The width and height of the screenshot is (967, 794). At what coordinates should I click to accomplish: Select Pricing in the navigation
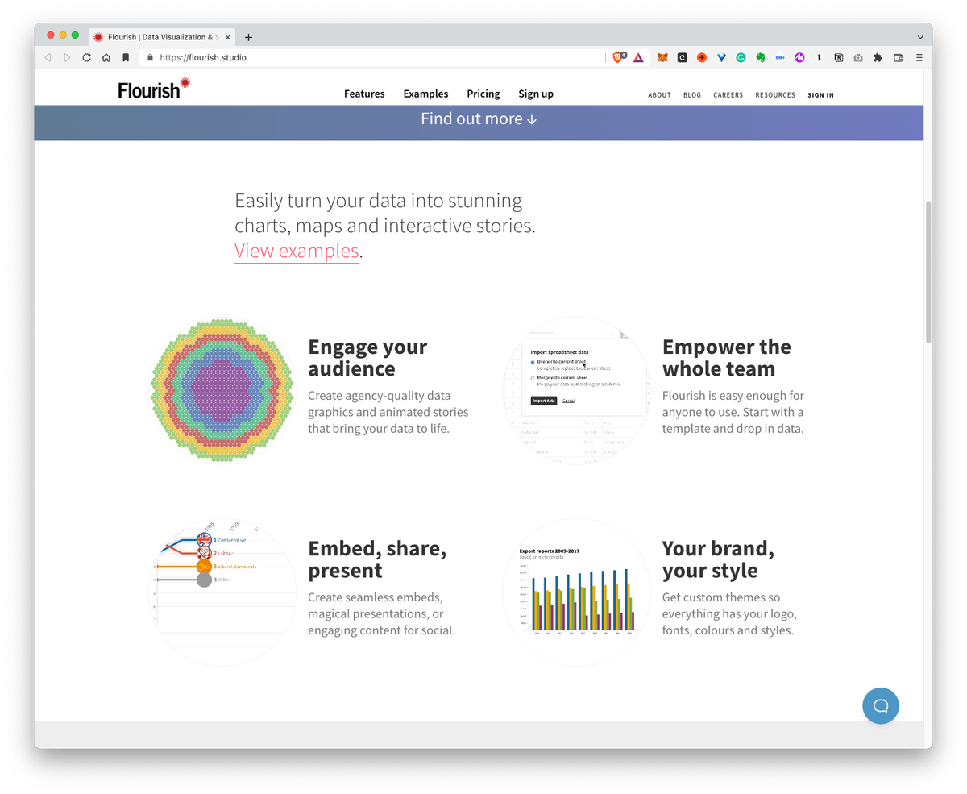pos(483,94)
